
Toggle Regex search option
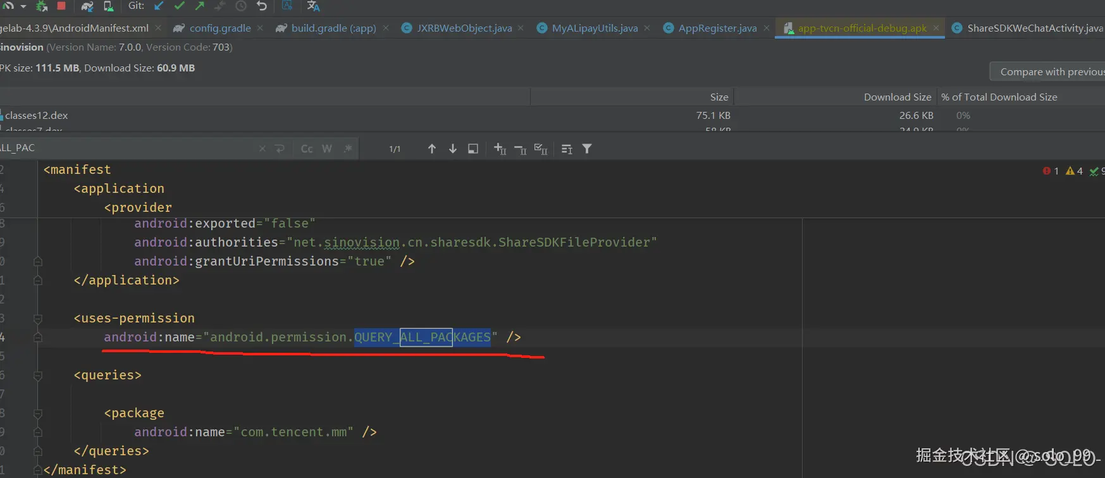click(x=348, y=149)
